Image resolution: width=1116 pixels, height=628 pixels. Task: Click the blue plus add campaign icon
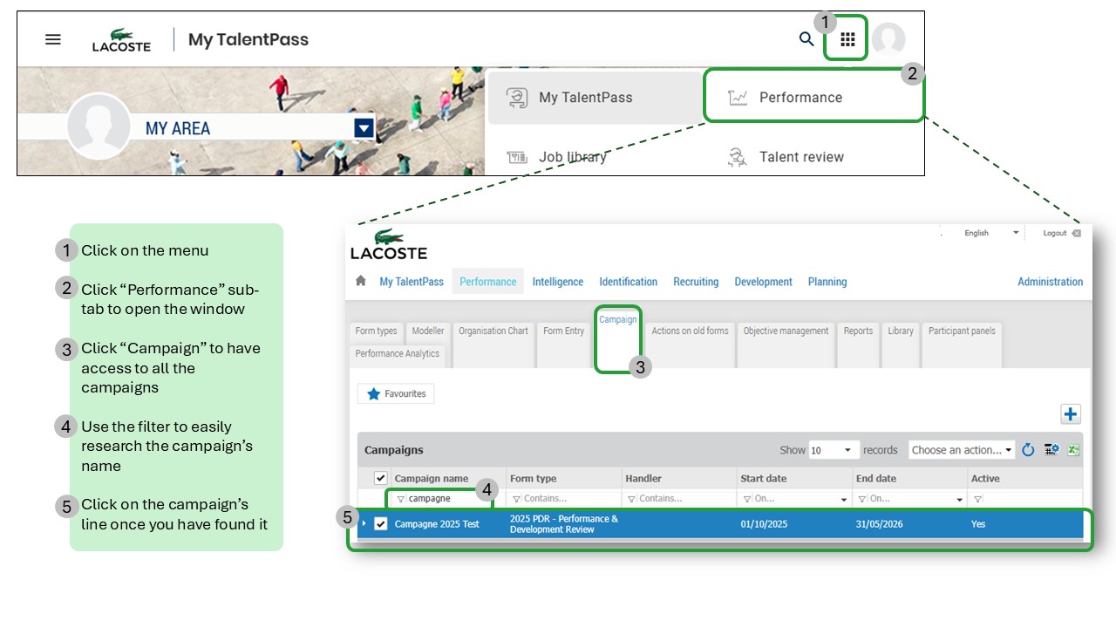(x=1071, y=414)
